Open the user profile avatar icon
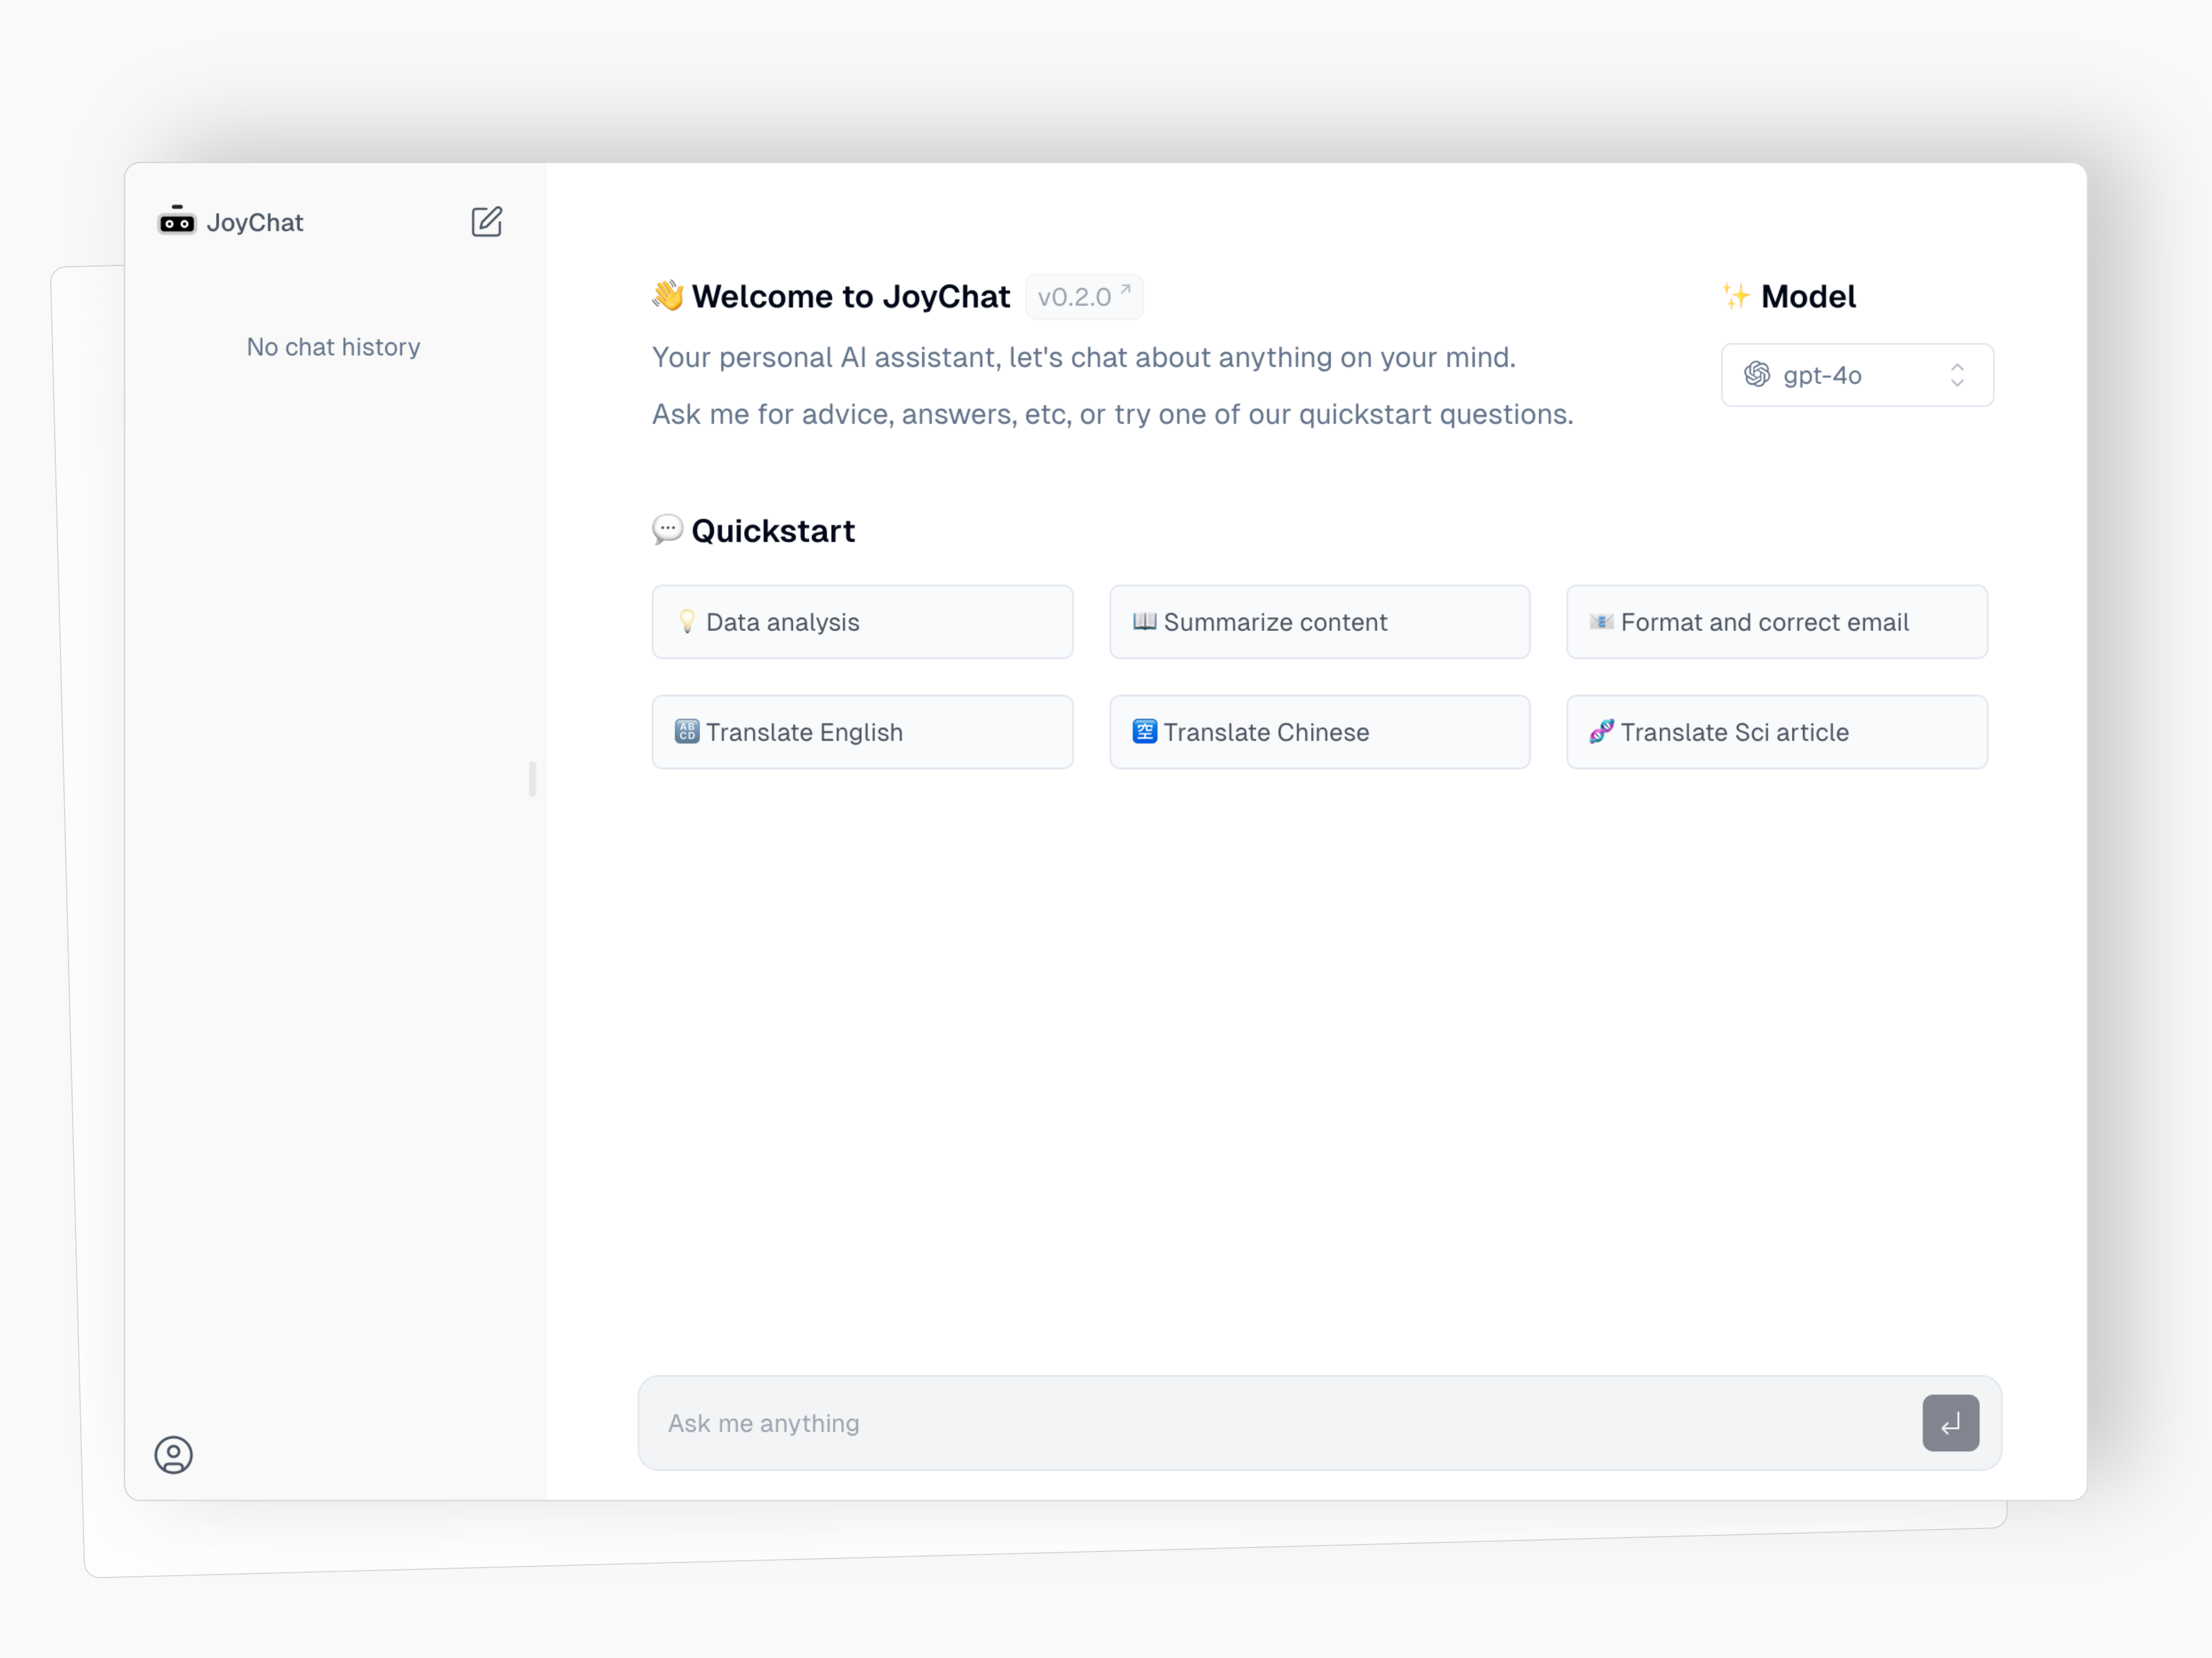Viewport: 2212px width, 1658px height. point(173,1454)
